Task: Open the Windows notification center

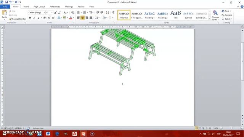Action: pos(238,134)
